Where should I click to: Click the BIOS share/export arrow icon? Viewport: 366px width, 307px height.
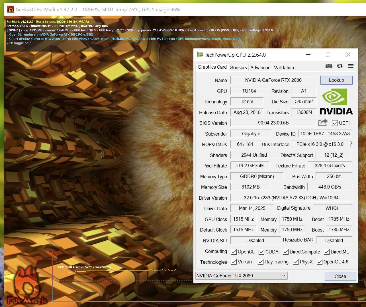[323, 123]
